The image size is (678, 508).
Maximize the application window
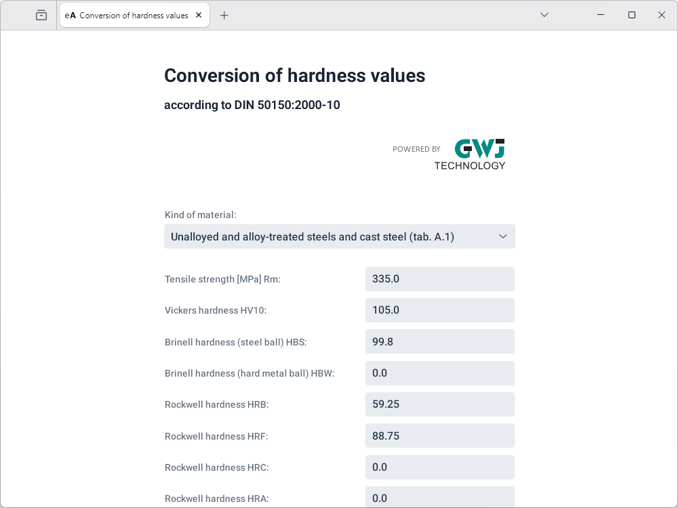(631, 15)
